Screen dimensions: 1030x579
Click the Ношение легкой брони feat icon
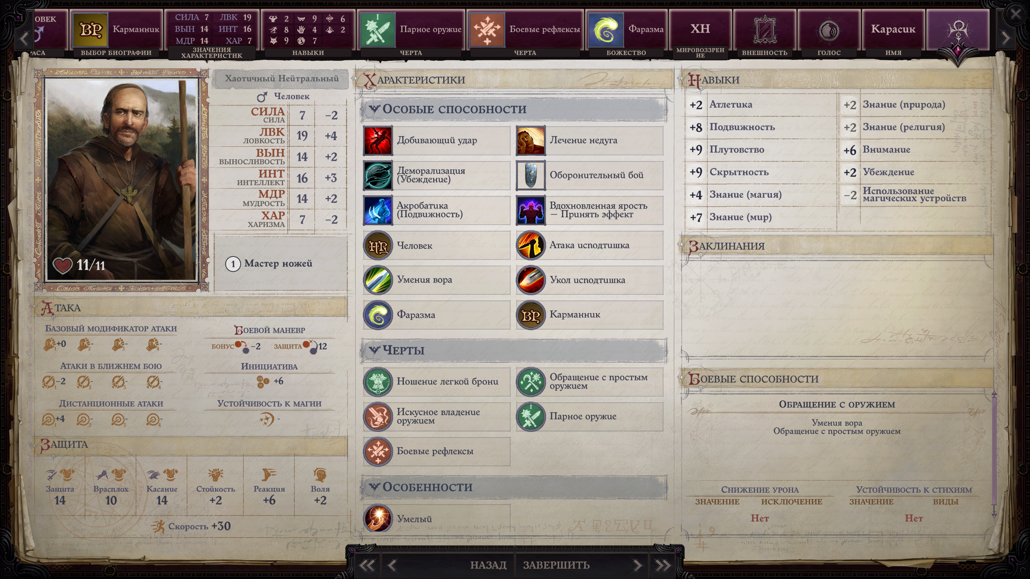pyautogui.click(x=377, y=382)
